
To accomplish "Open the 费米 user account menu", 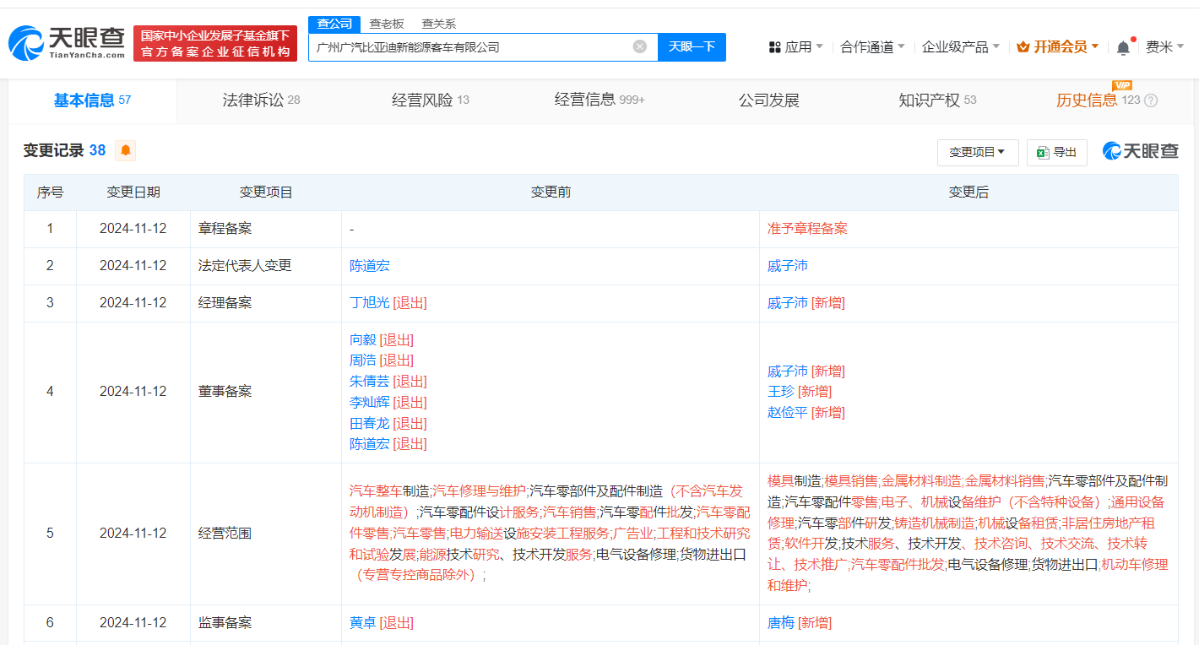I will (x=1164, y=47).
